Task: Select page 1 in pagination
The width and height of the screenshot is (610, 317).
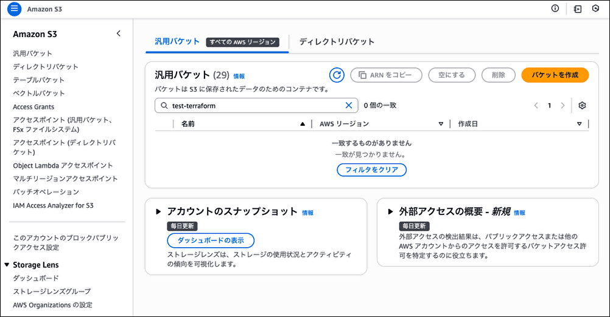Action: (x=549, y=106)
